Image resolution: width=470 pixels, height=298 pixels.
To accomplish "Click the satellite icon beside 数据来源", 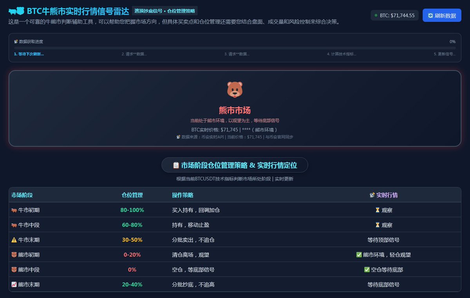I will point(178,137).
